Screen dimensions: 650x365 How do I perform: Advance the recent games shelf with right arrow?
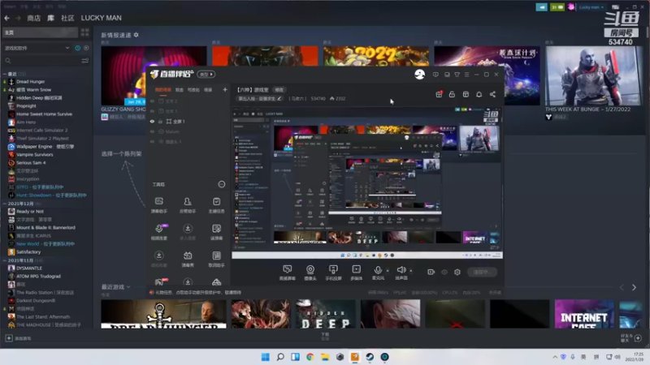click(x=634, y=287)
